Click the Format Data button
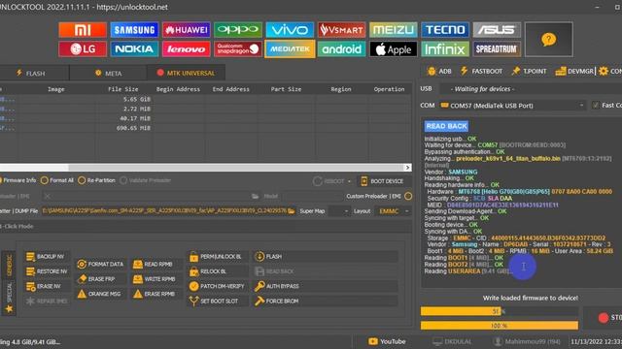Image resolution: width=622 pixels, height=349 pixels. coord(100,264)
